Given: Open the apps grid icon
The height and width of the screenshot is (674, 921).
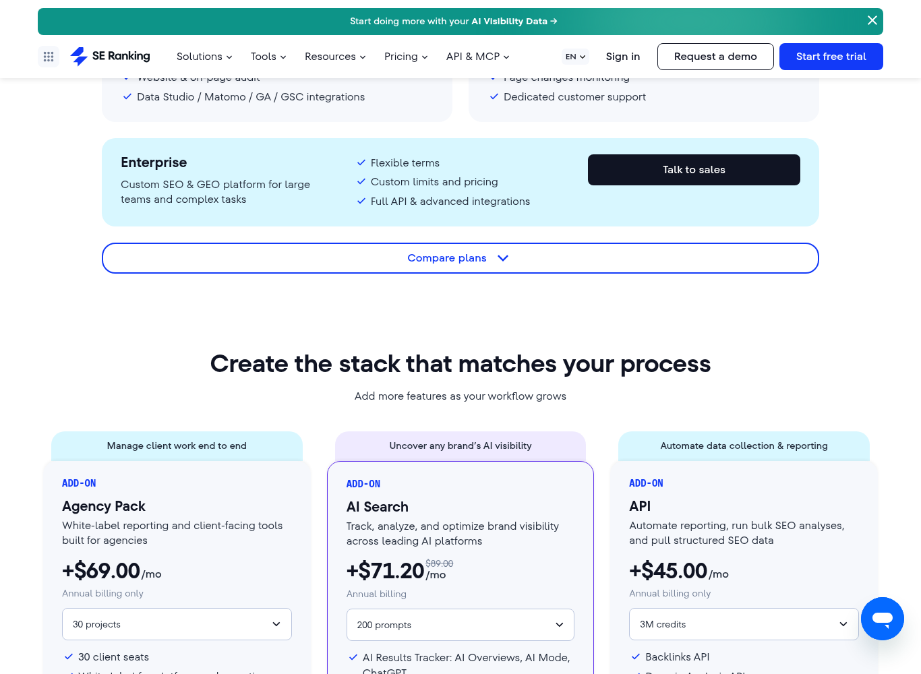Looking at the screenshot, I should (x=49, y=57).
